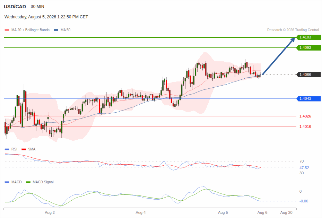Click the Wednesday, August 5, 2026 timestamp
Viewport: 322px width, 218px height.
coord(46,17)
